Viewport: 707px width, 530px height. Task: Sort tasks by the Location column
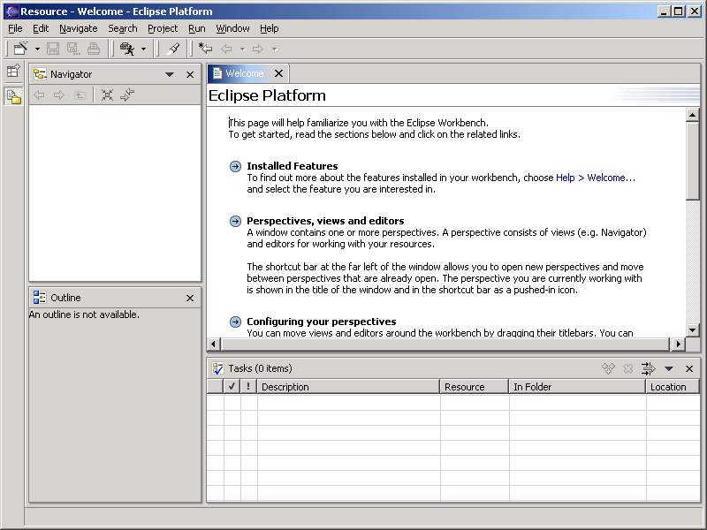pyautogui.click(x=673, y=387)
